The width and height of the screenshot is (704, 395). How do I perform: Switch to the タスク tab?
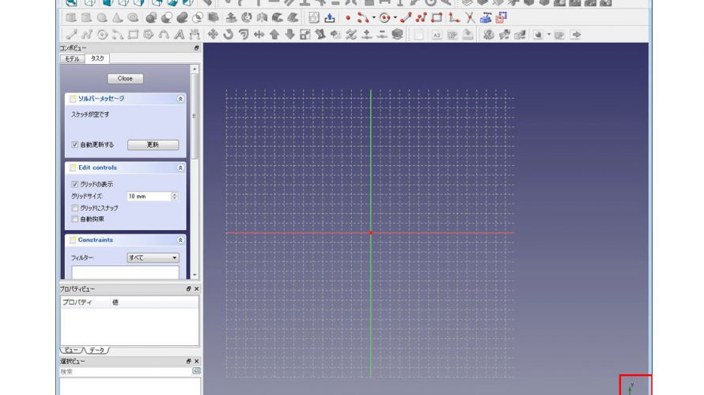(x=97, y=58)
